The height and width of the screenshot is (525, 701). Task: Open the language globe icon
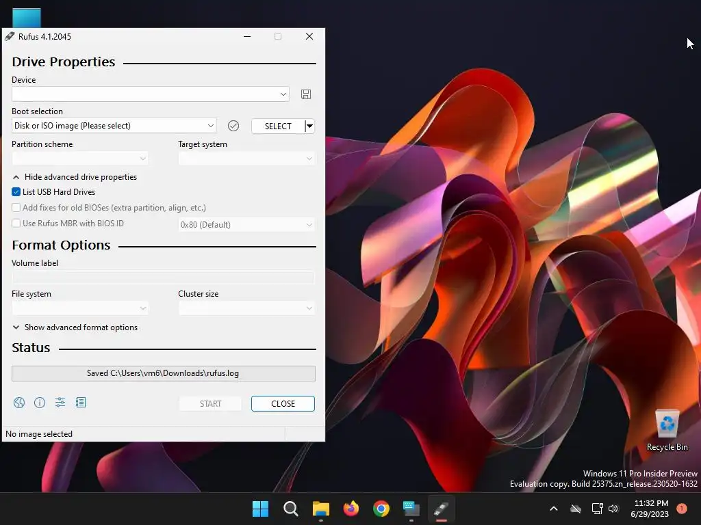point(19,403)
